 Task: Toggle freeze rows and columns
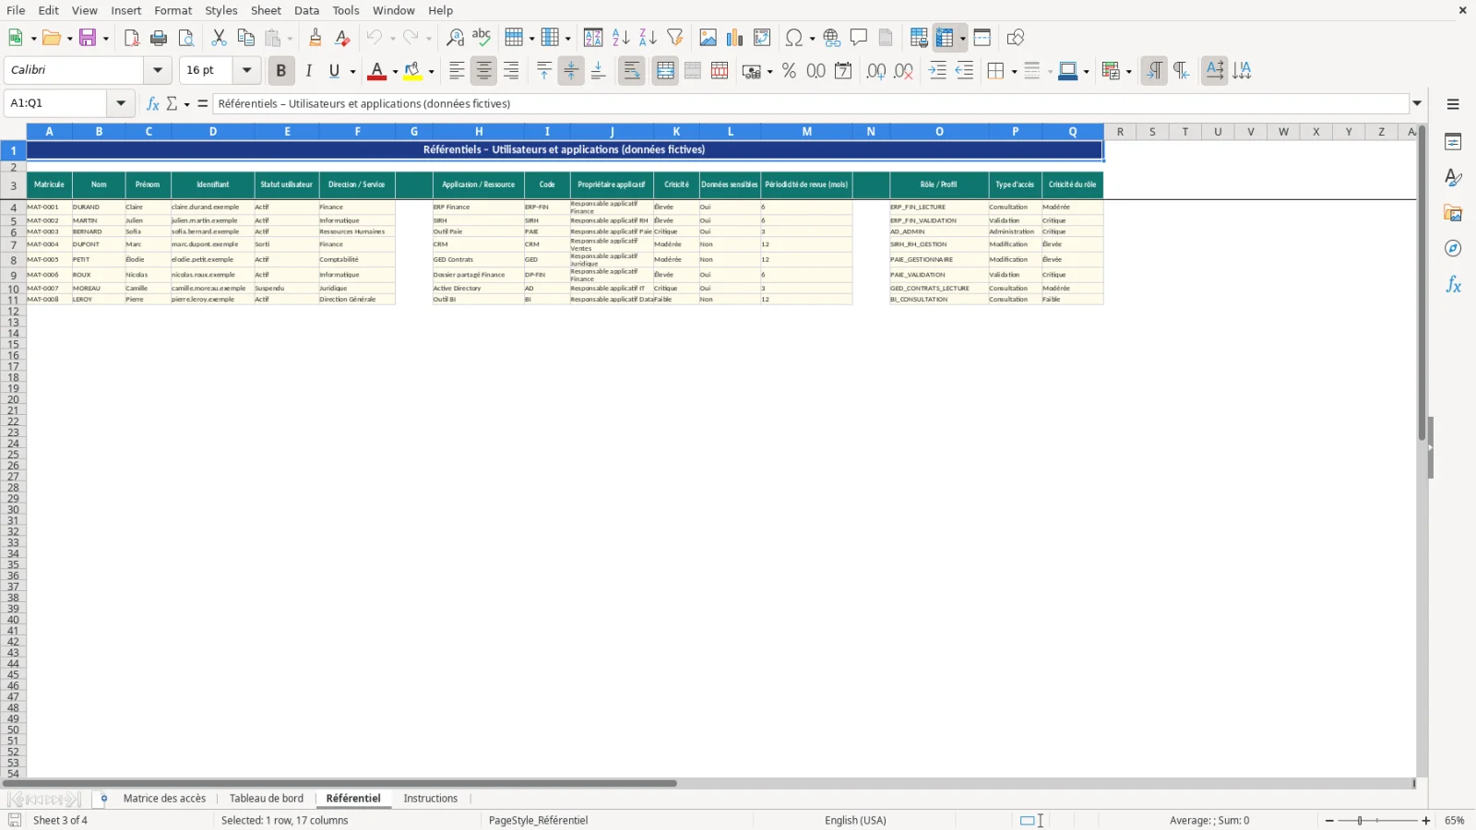944,38
